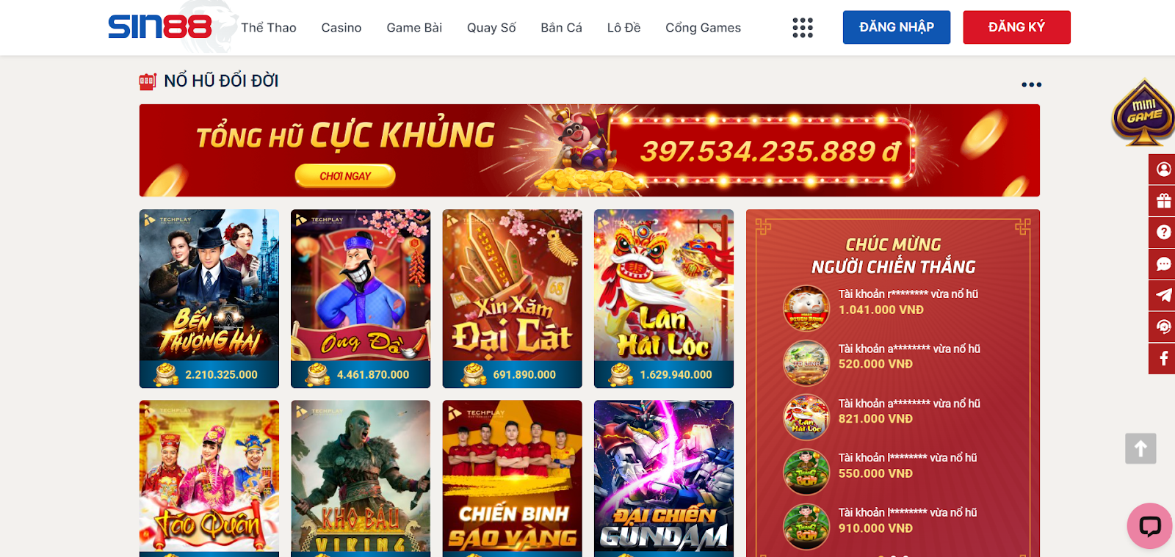Click the question mark help icon
Image resolution: width=1175 pixels, height=557 pixels.
[x=1163, y=233]
